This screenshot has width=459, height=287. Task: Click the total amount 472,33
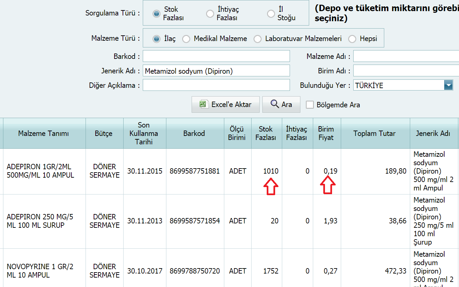[x=396, y=271]
